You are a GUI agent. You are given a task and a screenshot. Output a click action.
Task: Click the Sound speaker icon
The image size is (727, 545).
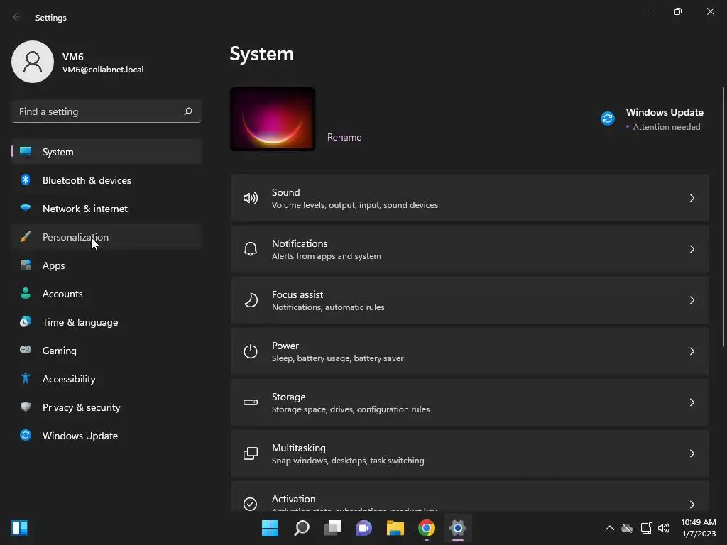(251, 199)
